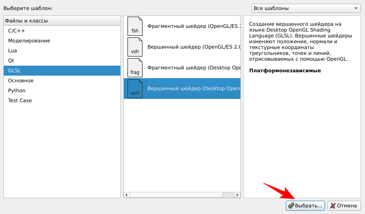Select the Python category
This screenshot has width=365, height=214.
tap(17, 91)
